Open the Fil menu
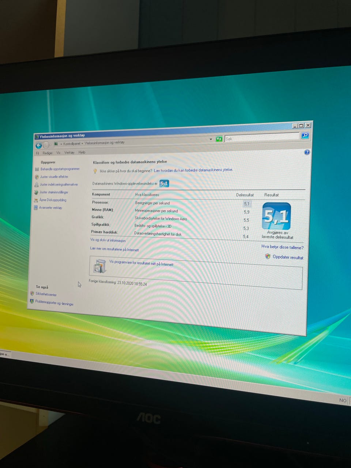The width and height of the screenshot is (351, 468). point(37,153)
